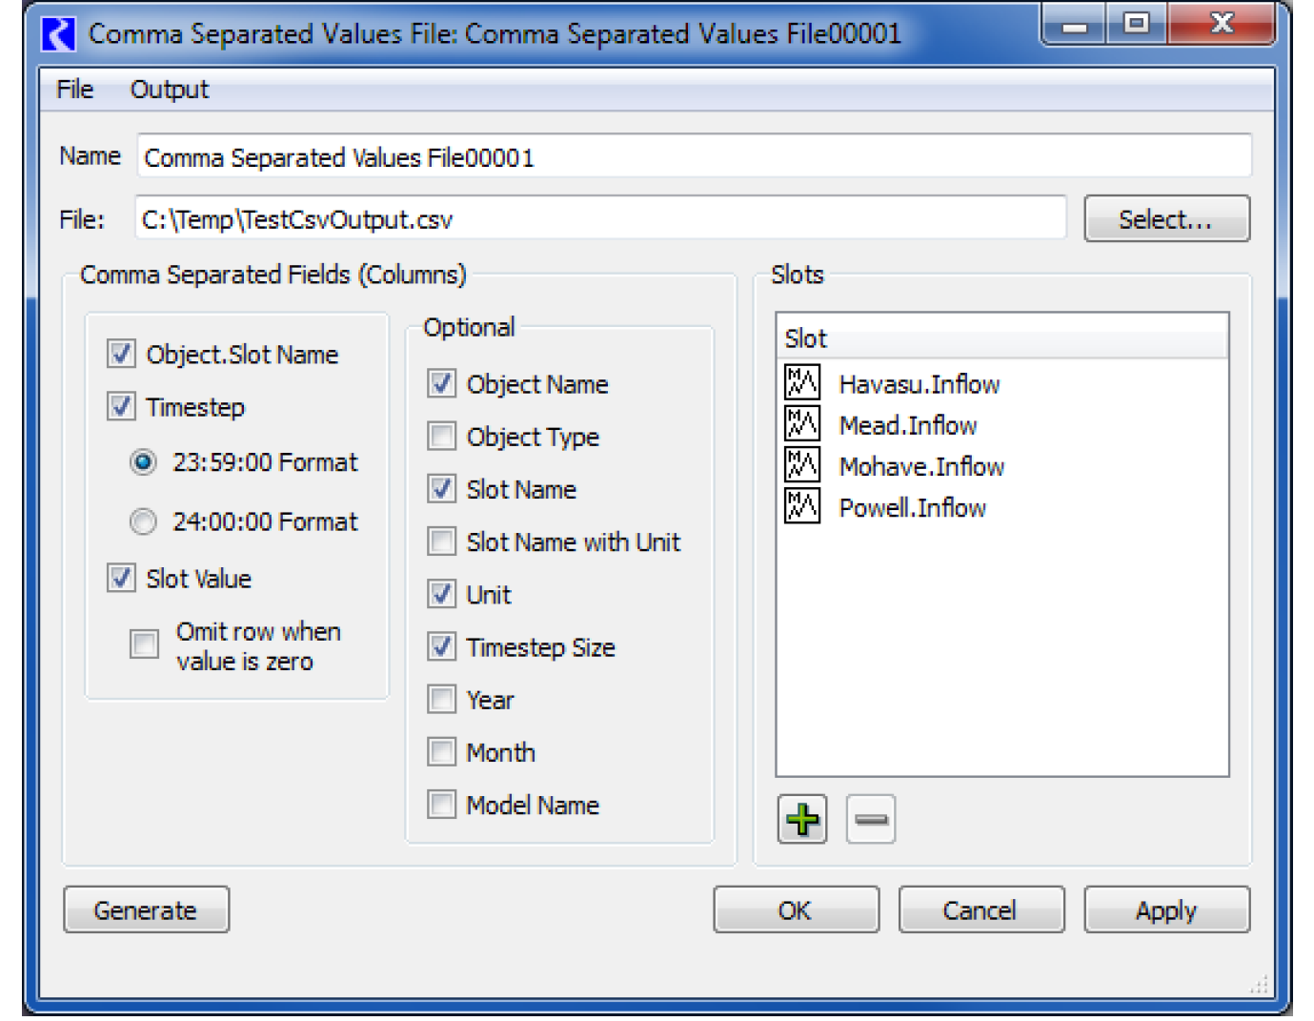Select the 24:00:00 Format radio button
Viewport: 1314px width, 1021px height.
143,521
